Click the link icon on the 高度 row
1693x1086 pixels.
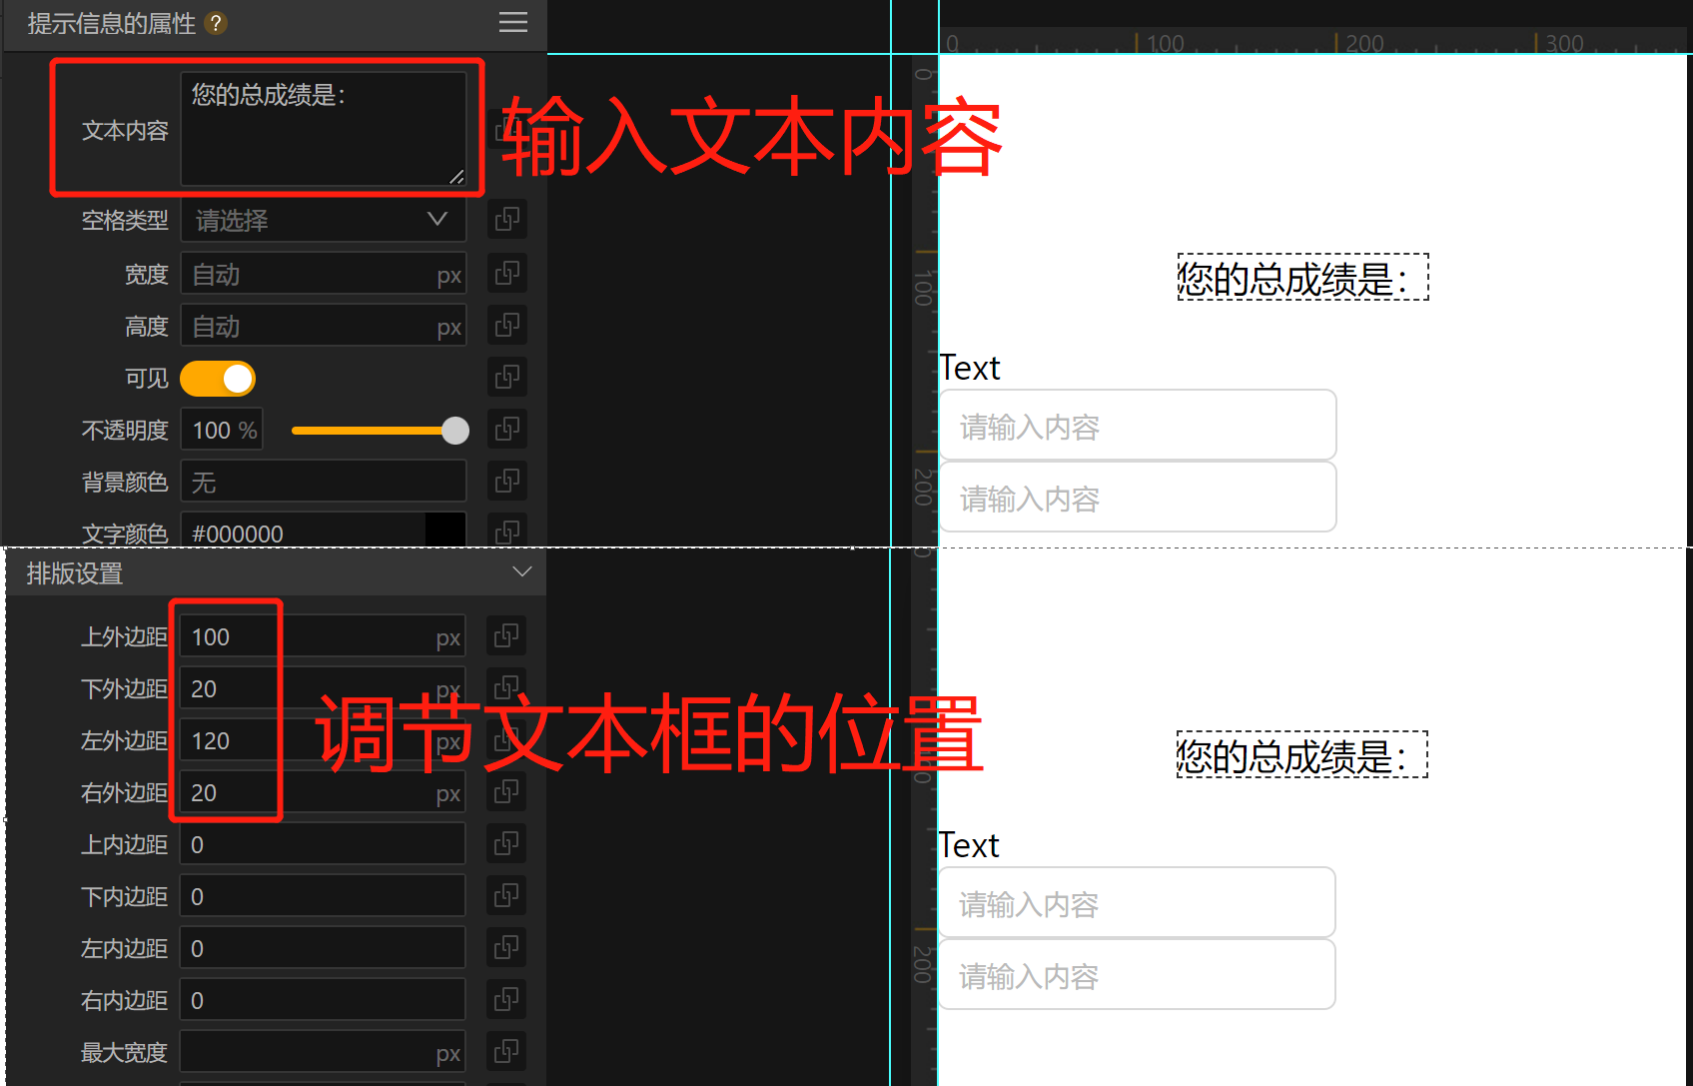click(507, 325)
